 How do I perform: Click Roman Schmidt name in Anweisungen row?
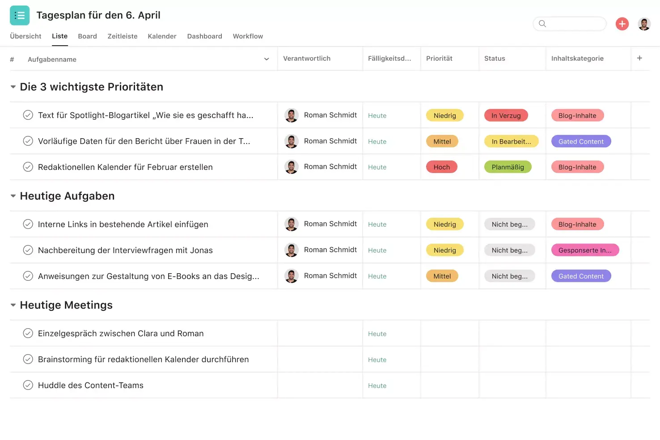(x=330, y=275)
